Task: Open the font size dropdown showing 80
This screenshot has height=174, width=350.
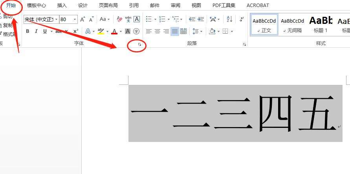Action: 75,19
